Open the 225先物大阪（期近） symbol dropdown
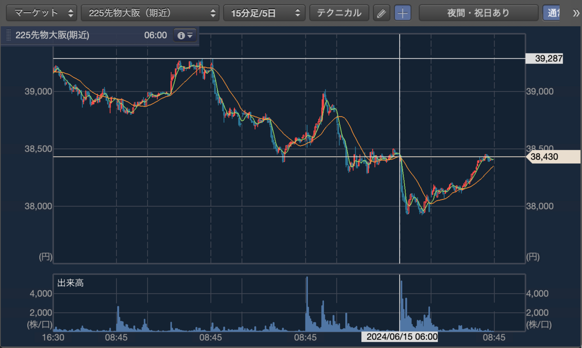582x348 pixels. (x=150, y=13)
